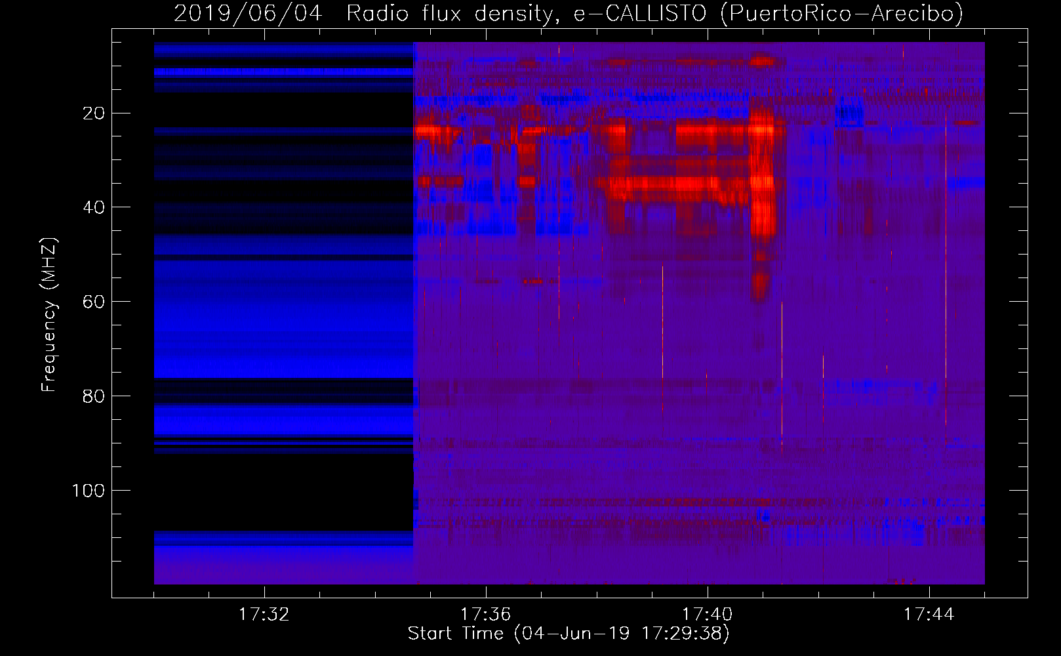Viewport: 1061px width, 656px height.
Task: Click the 'Frequency (MHZ)' vertical axis label
Action: 49,315
